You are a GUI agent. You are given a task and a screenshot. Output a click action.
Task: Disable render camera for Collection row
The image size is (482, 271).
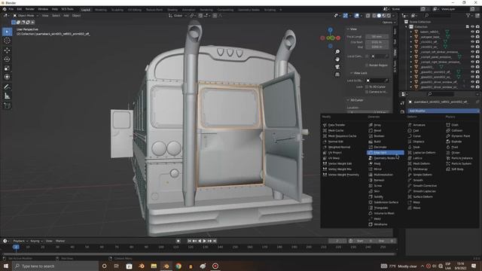477,27
